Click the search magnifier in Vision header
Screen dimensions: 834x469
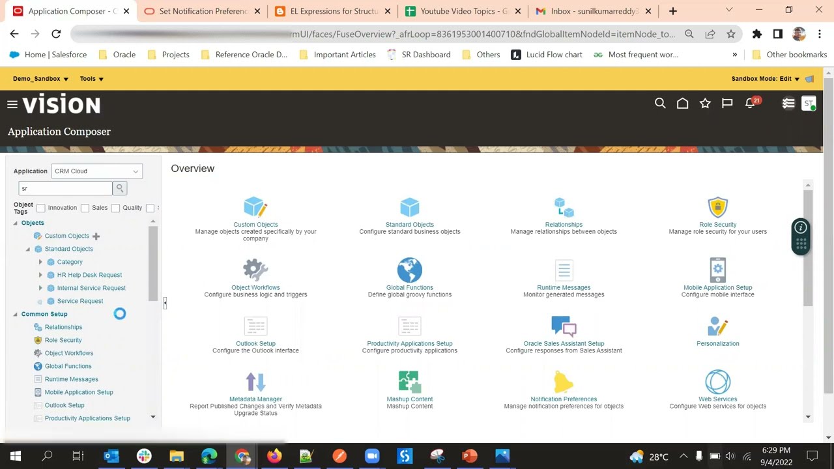click(x=660, y=104)
